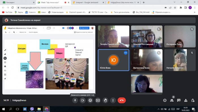
Task: Open Windows Start menu
Action: [x=3, y=109]
